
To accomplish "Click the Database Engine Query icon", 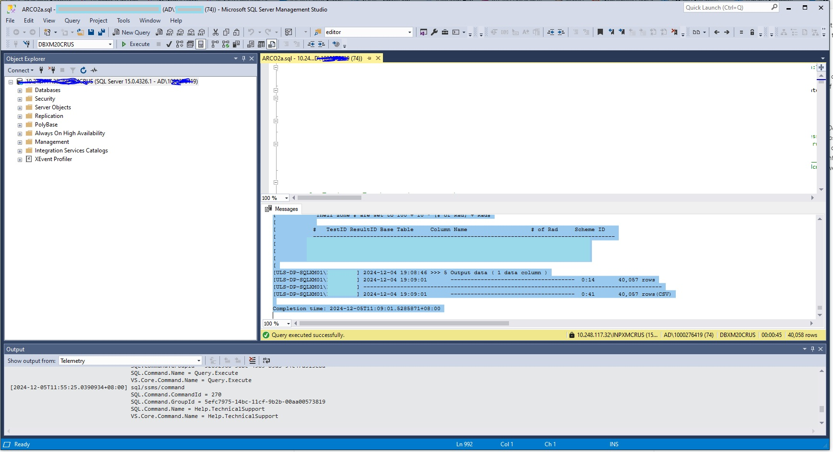I will [x=159, y=32].
